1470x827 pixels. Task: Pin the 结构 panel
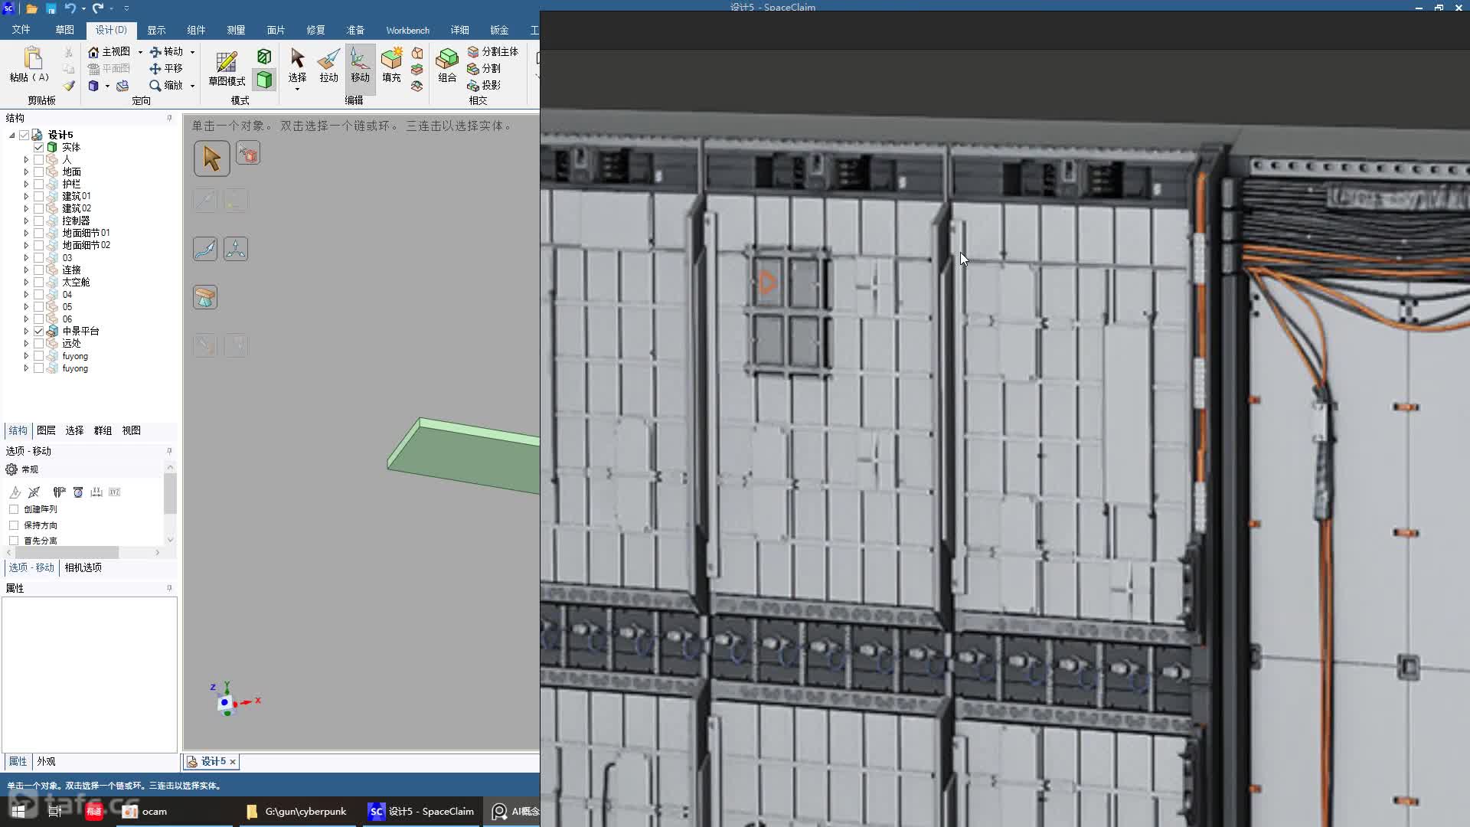click(169, 118)
